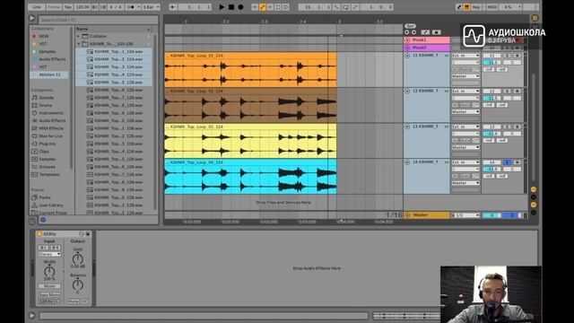Open the Drums category

[46, 106]
